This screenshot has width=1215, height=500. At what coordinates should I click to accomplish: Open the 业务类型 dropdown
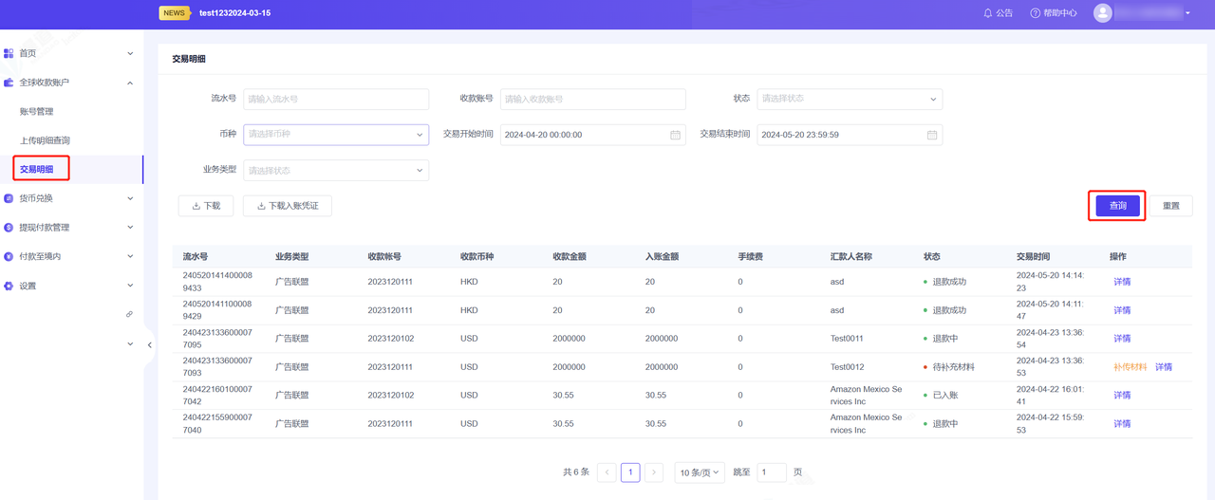pyautogui.click(x=335, y=171)
